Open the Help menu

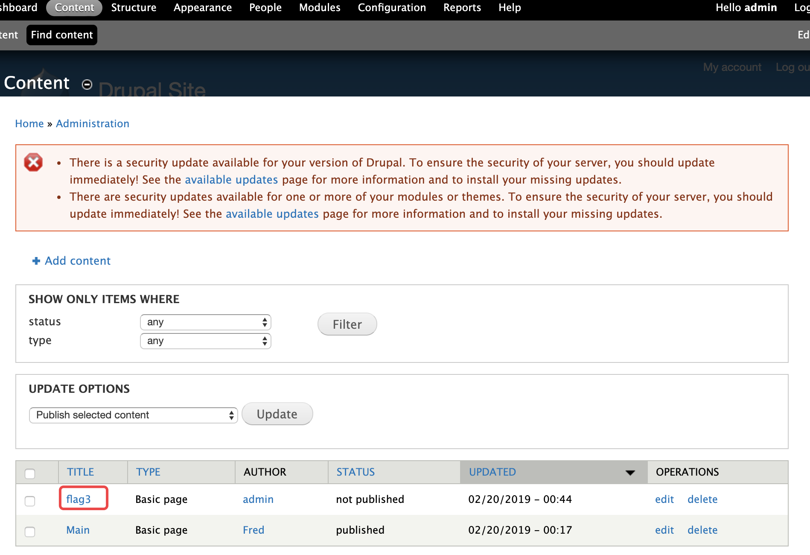pyautogui.click(x=510, y=8)
